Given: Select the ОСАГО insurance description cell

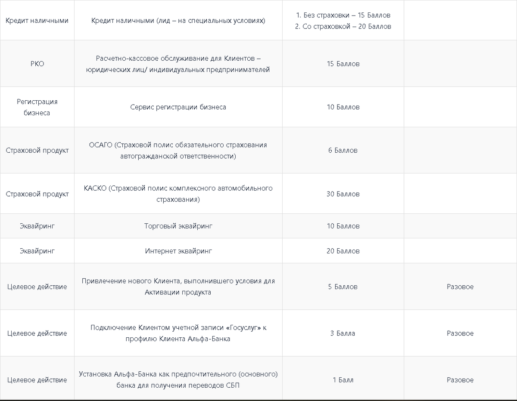Looking at the screenshot, I should point(178,150).
